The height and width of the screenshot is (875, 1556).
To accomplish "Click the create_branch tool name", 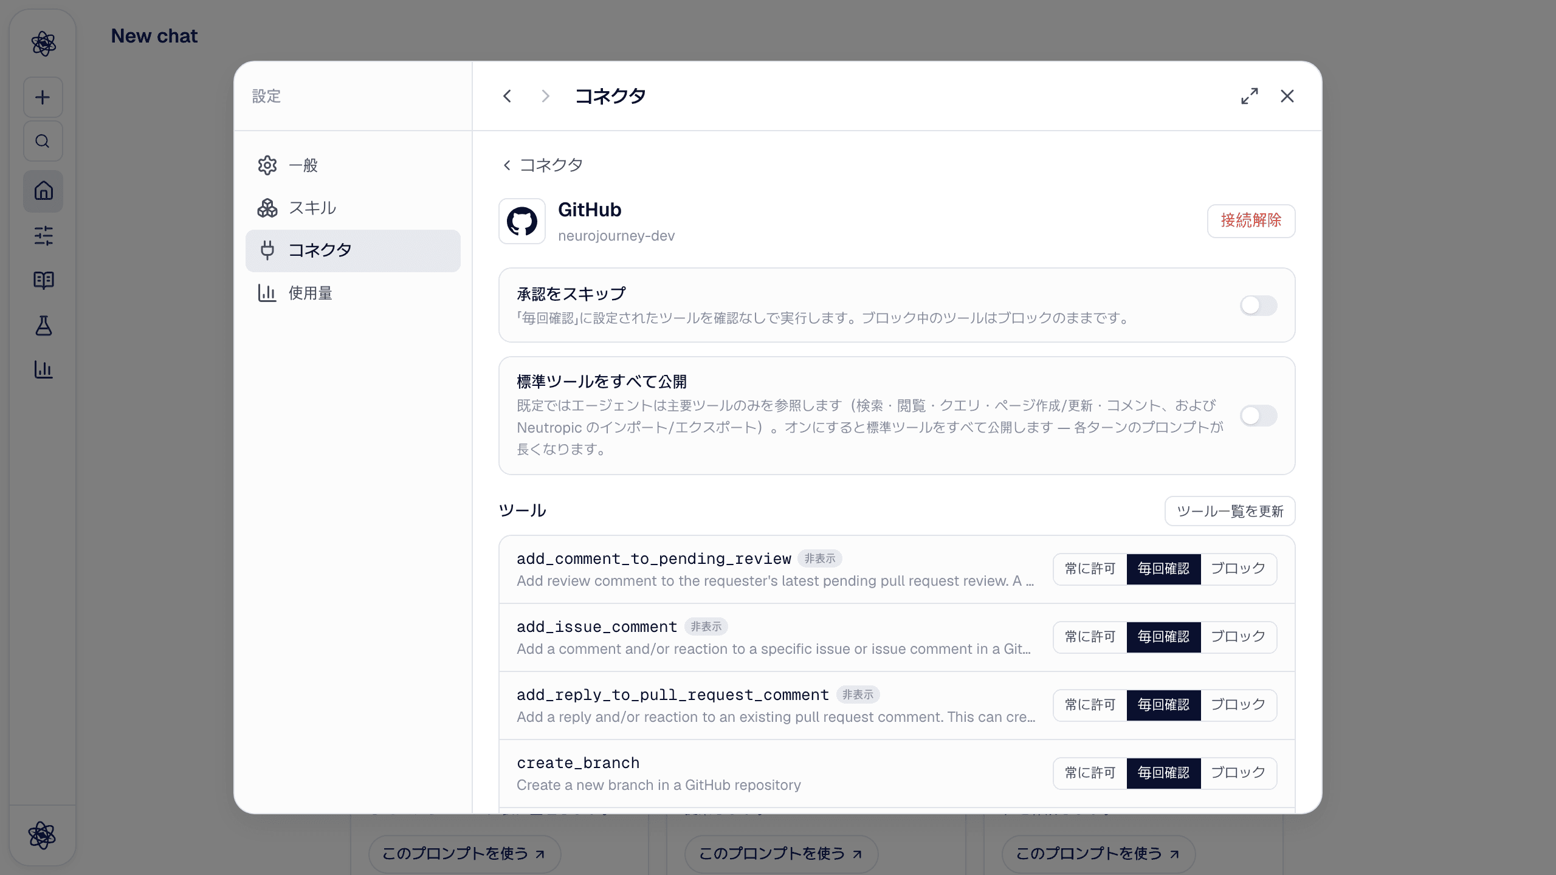I will 578,763.
